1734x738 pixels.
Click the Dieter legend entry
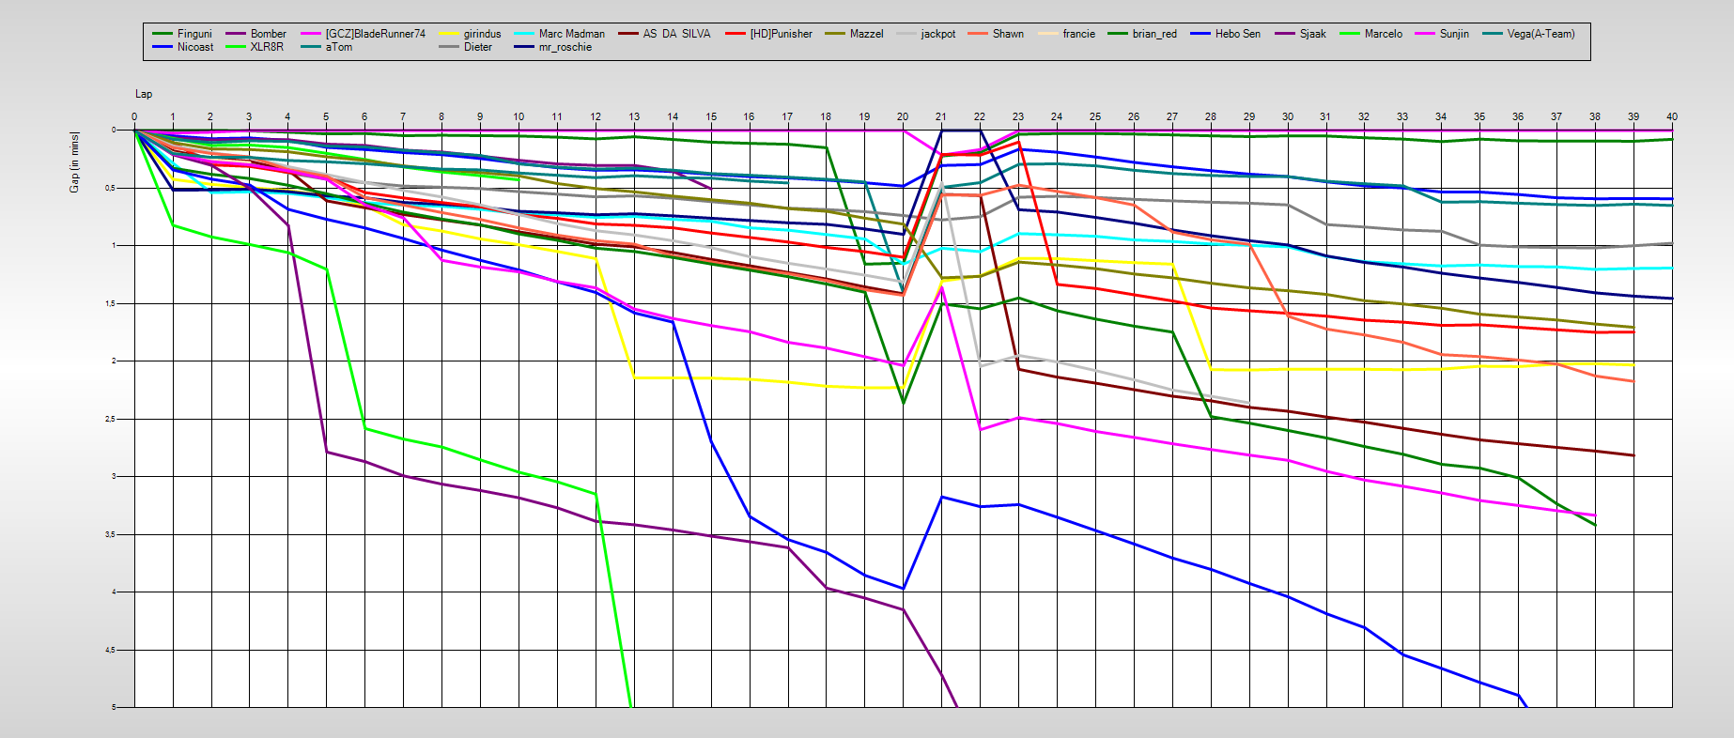pyautogui.click(x=477, y=47)
